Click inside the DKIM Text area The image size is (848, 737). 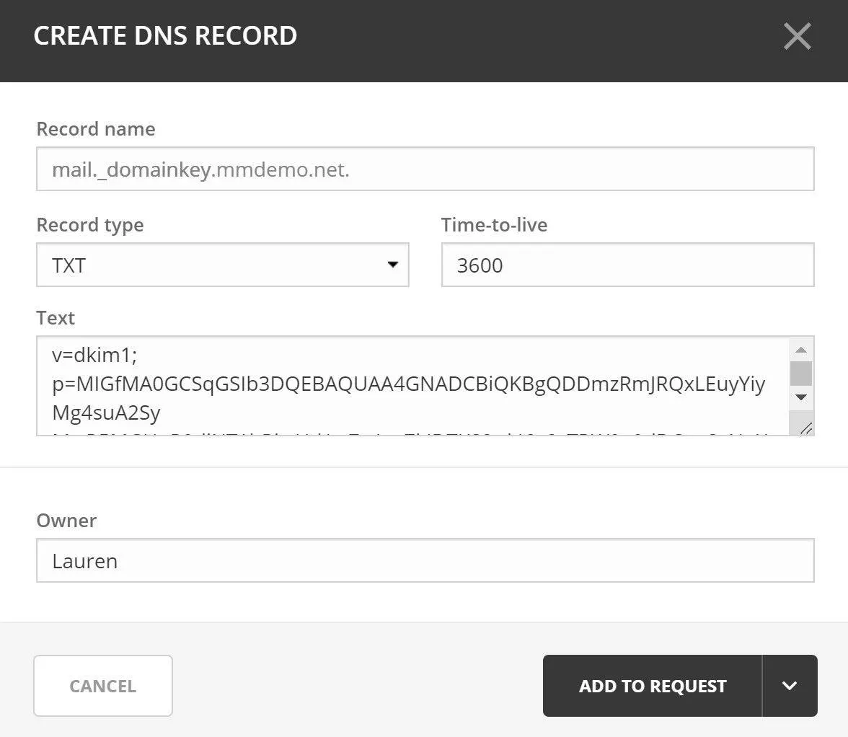coord(412,386)
